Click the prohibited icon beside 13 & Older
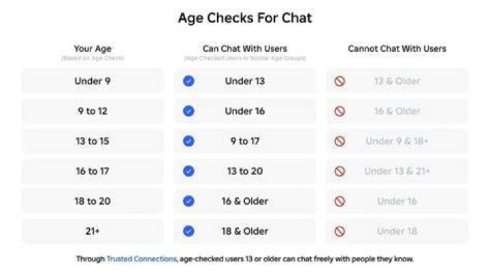 (x=340, y=81)
